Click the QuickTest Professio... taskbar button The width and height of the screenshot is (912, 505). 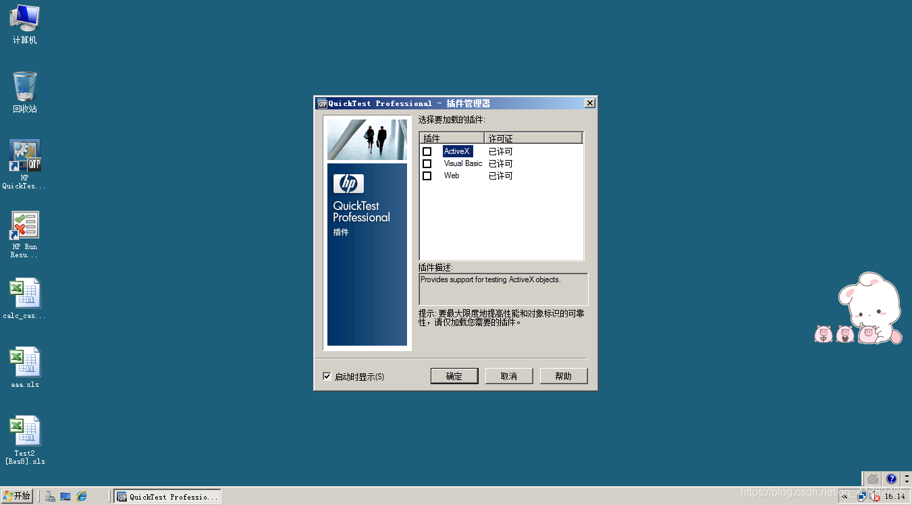point(167,496)
